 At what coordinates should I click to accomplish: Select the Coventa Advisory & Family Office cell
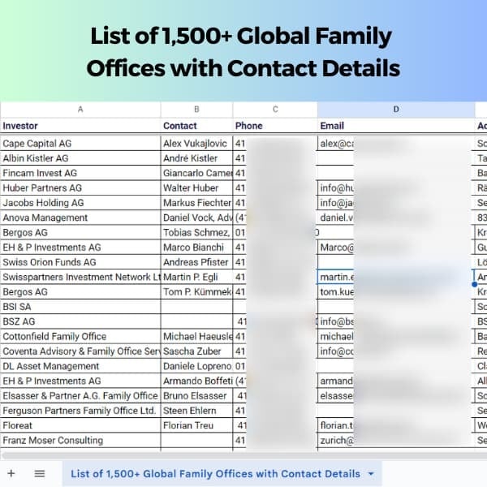click(80, 351)
